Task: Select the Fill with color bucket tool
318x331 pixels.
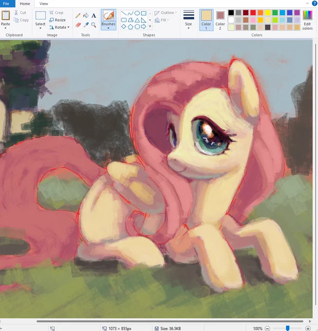Action: tap(86, 16)
